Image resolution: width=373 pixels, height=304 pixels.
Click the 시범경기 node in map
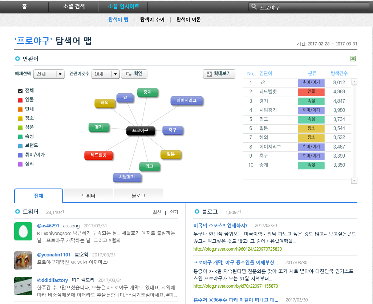coord(127,177)
